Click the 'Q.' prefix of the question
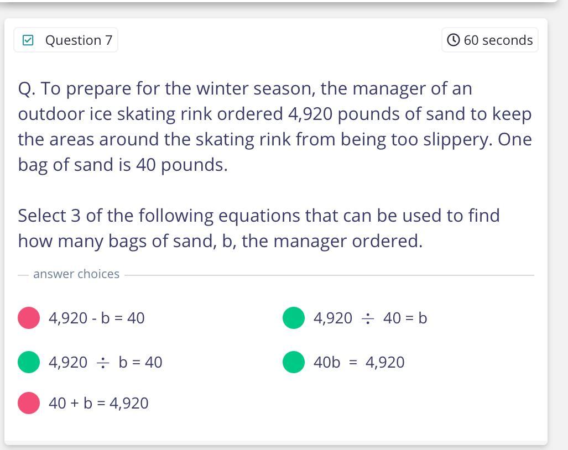This screenshot has height=450, width=568. click(x=27, y=88)
